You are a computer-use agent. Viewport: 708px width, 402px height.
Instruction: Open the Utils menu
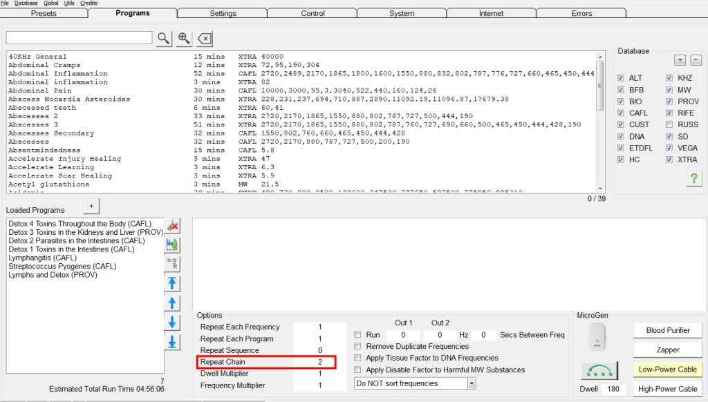click(69, 3)
